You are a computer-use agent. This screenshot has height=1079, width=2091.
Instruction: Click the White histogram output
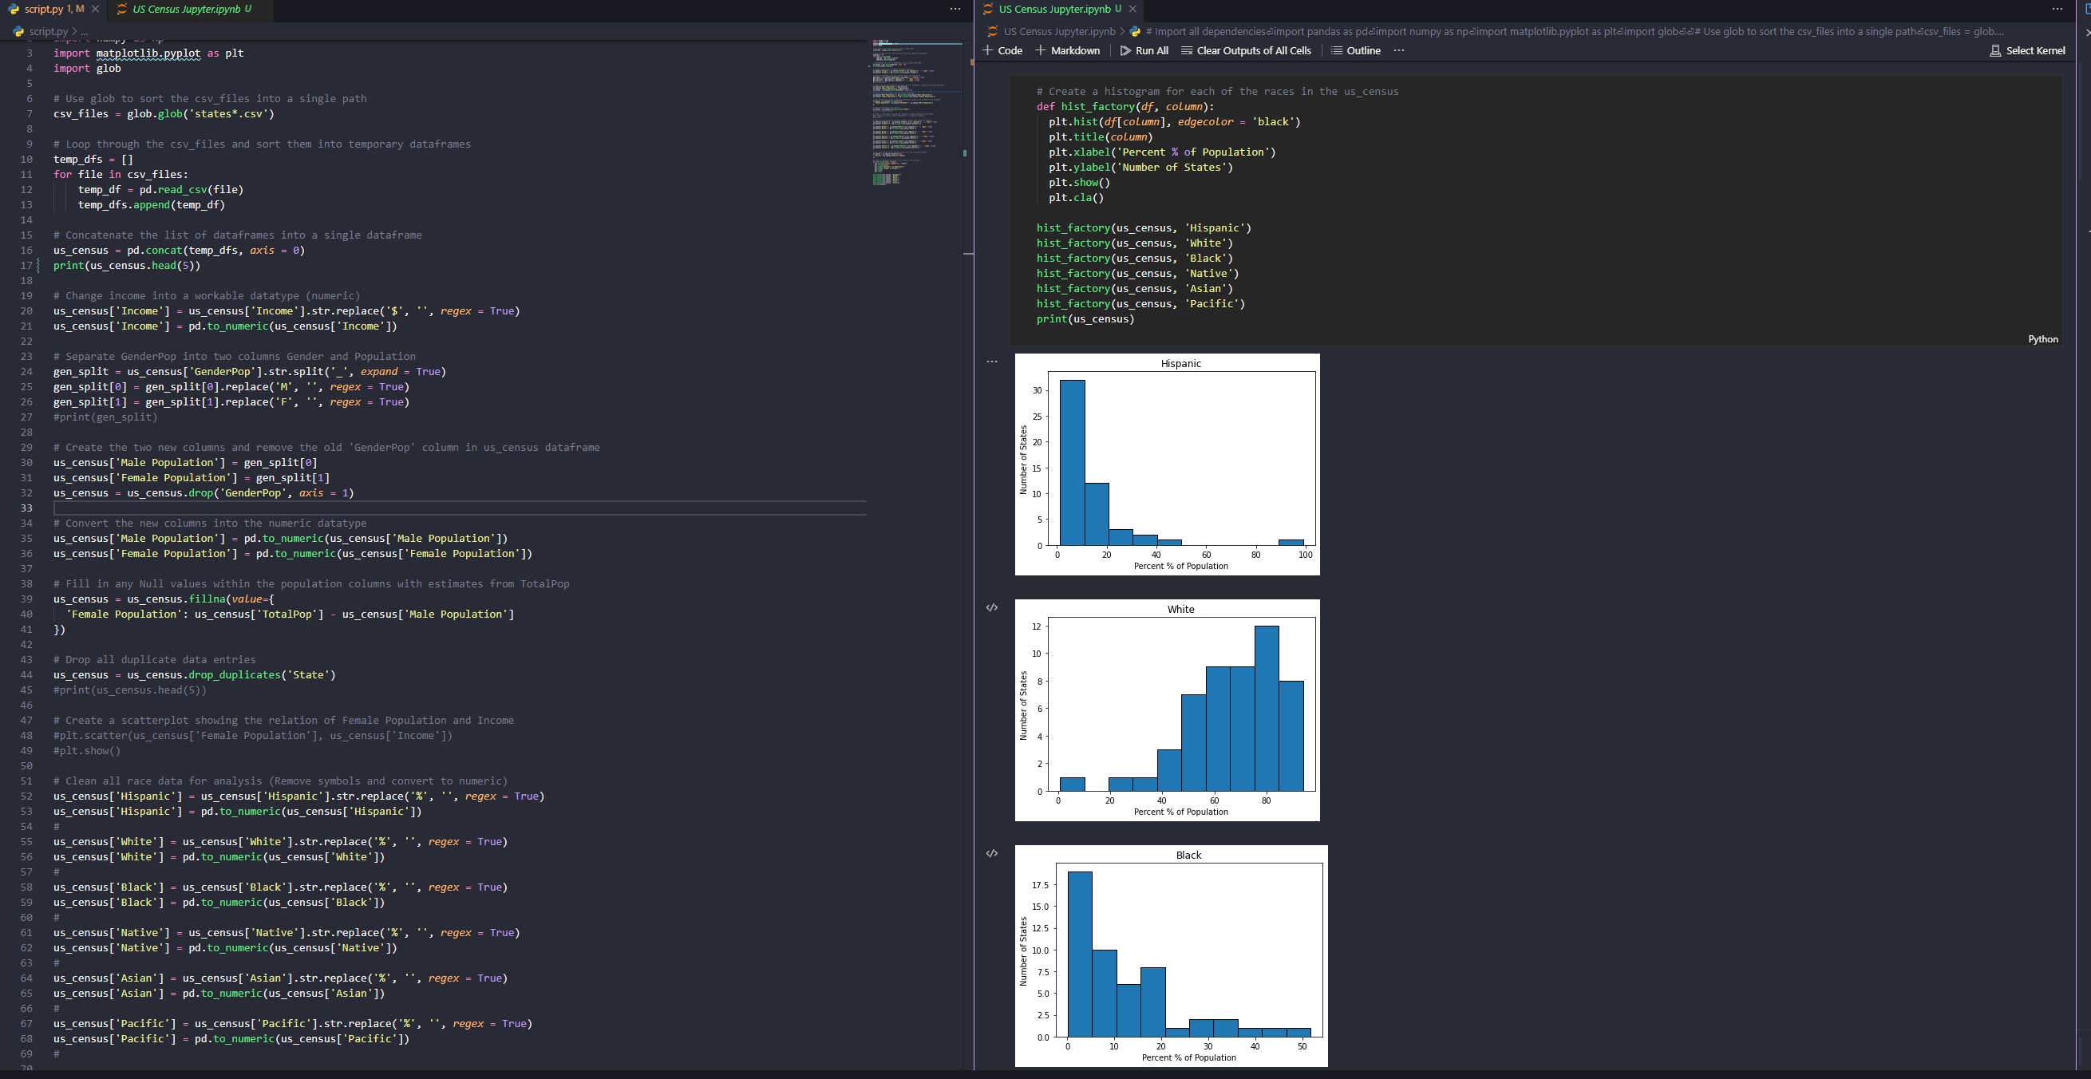pyautogui.click(x=1168, y=710)
